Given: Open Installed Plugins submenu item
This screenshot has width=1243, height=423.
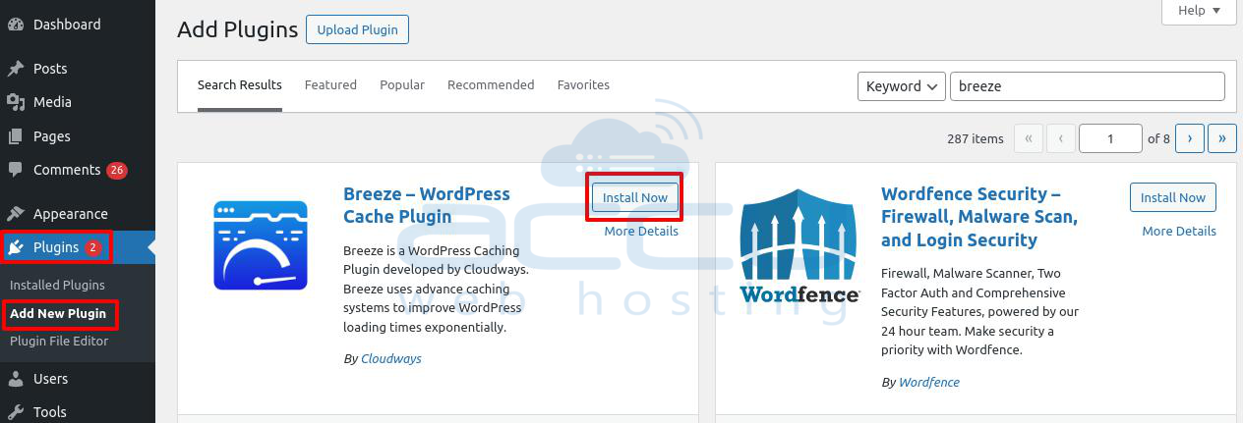Looking at the screenshot, I should pyautogui.click(x=57, y=286).
